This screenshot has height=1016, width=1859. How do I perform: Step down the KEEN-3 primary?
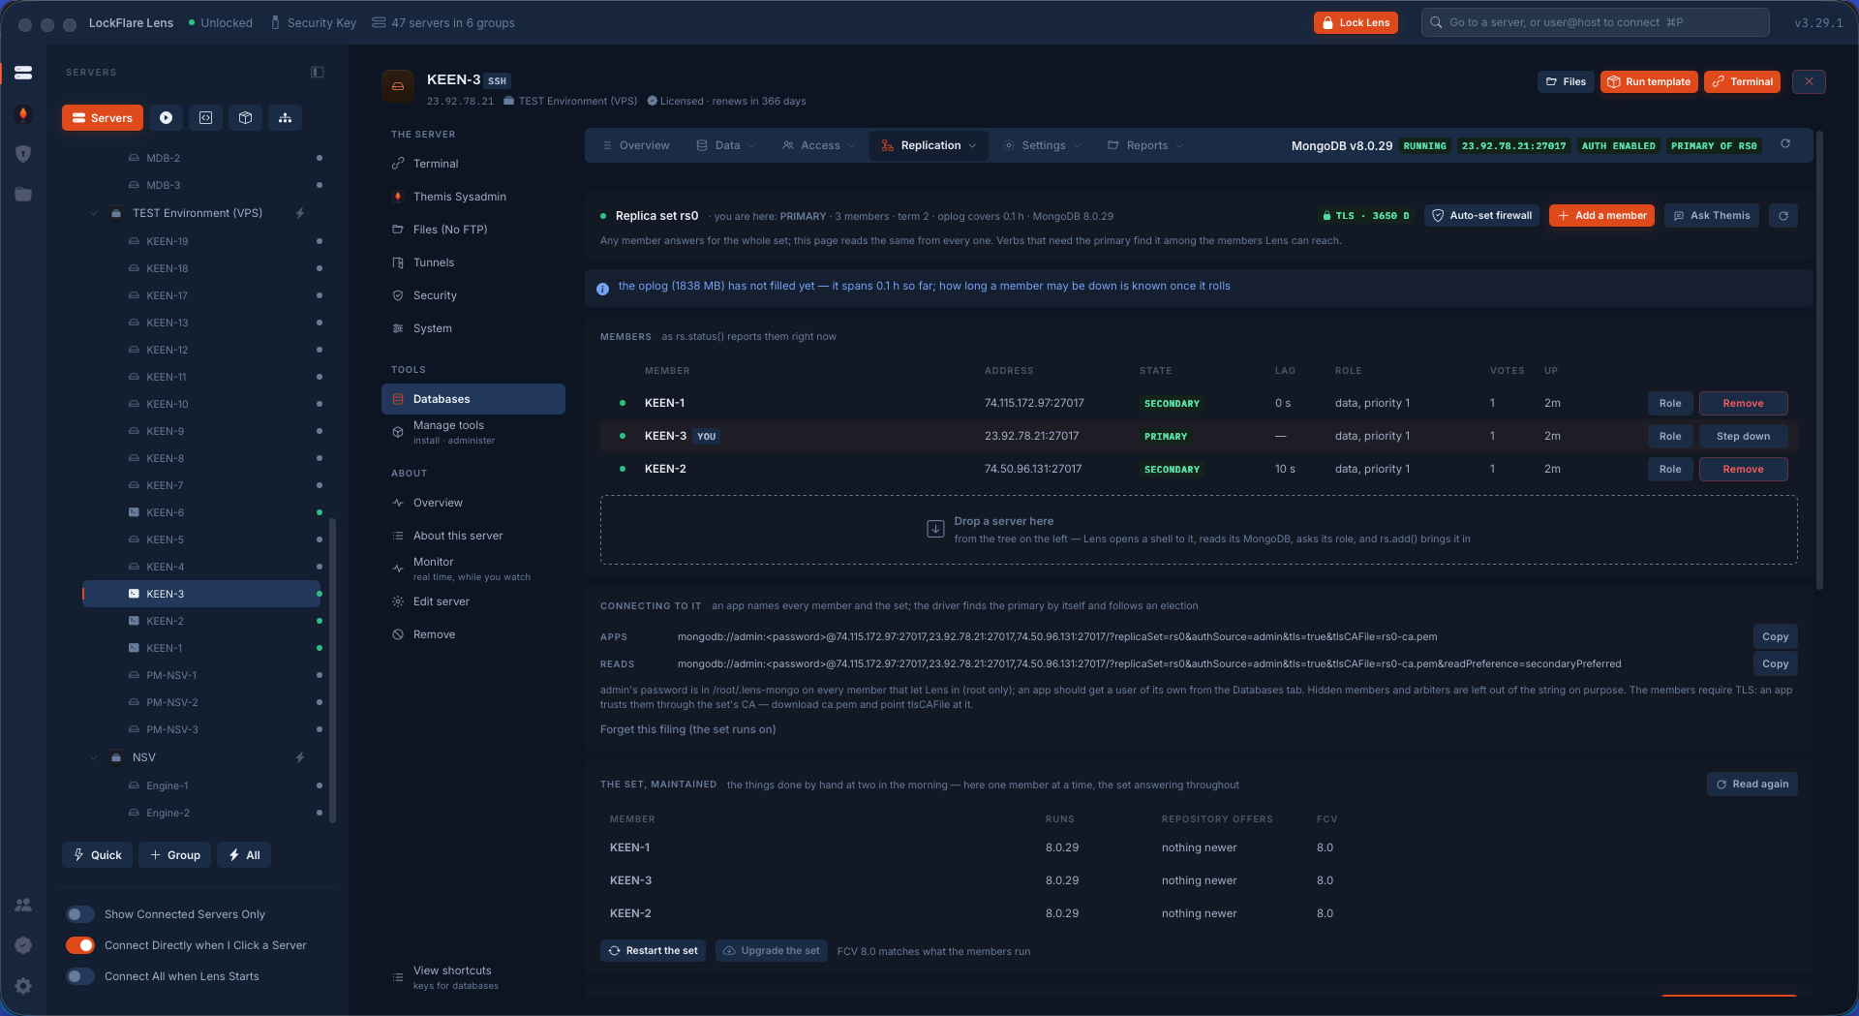tap(1743, 436)
